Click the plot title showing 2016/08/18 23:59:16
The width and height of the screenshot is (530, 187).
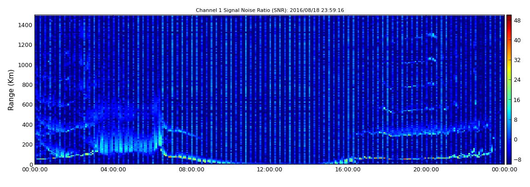(x=270, y=11)
